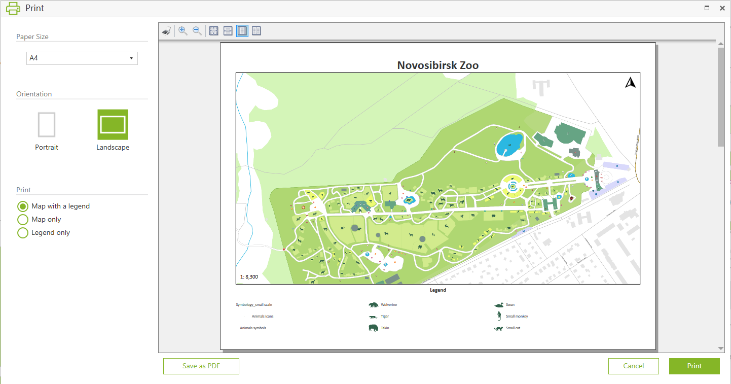Screen dimensions: 731x384
Task: Click the Print dialog printer icon in title bar
Action: [13, 8]
